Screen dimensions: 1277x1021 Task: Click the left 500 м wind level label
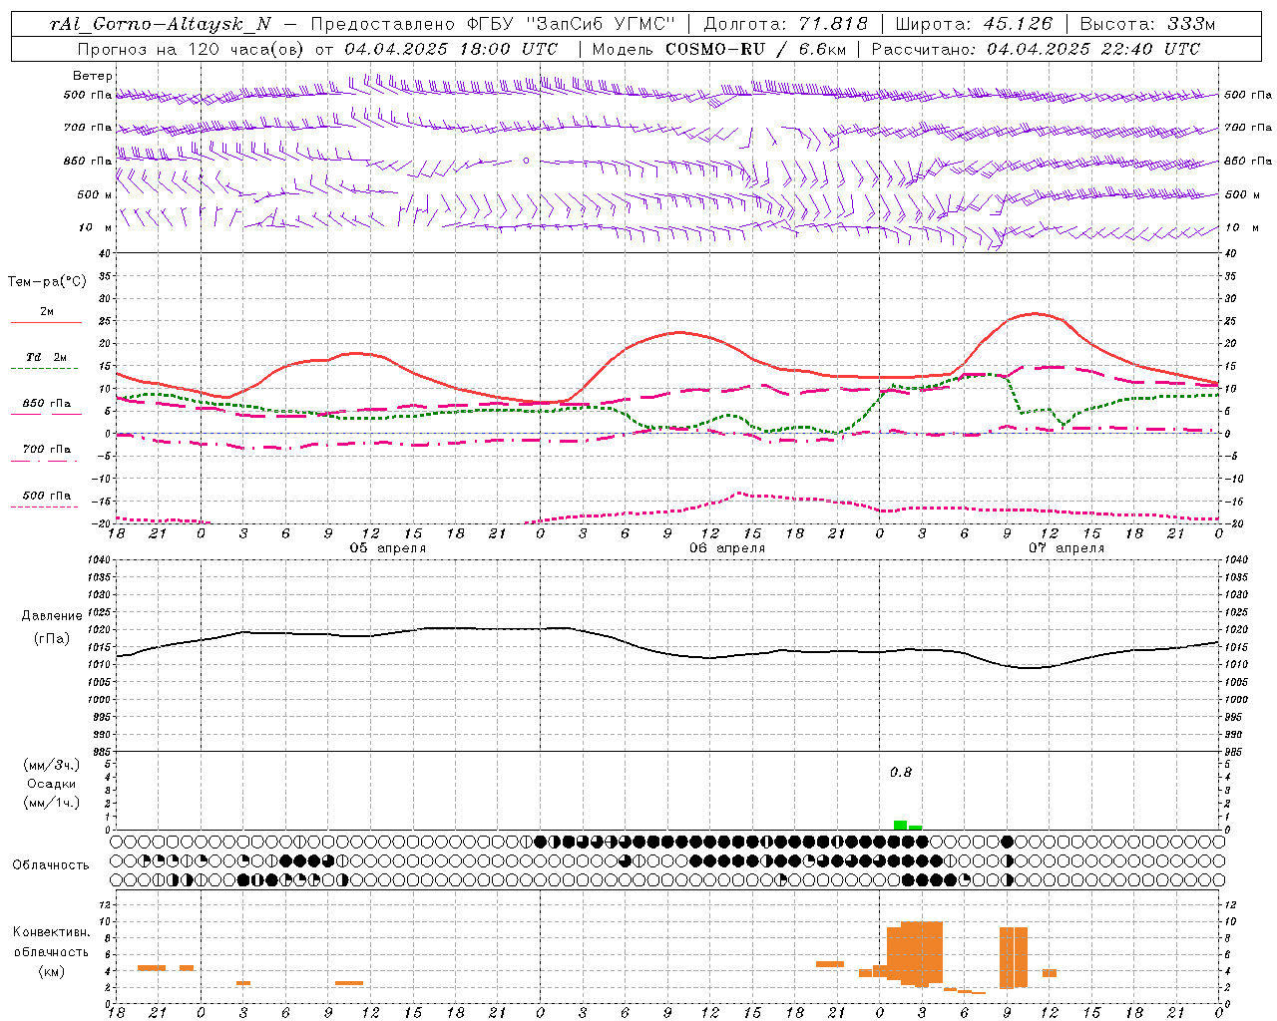point(95,194)
